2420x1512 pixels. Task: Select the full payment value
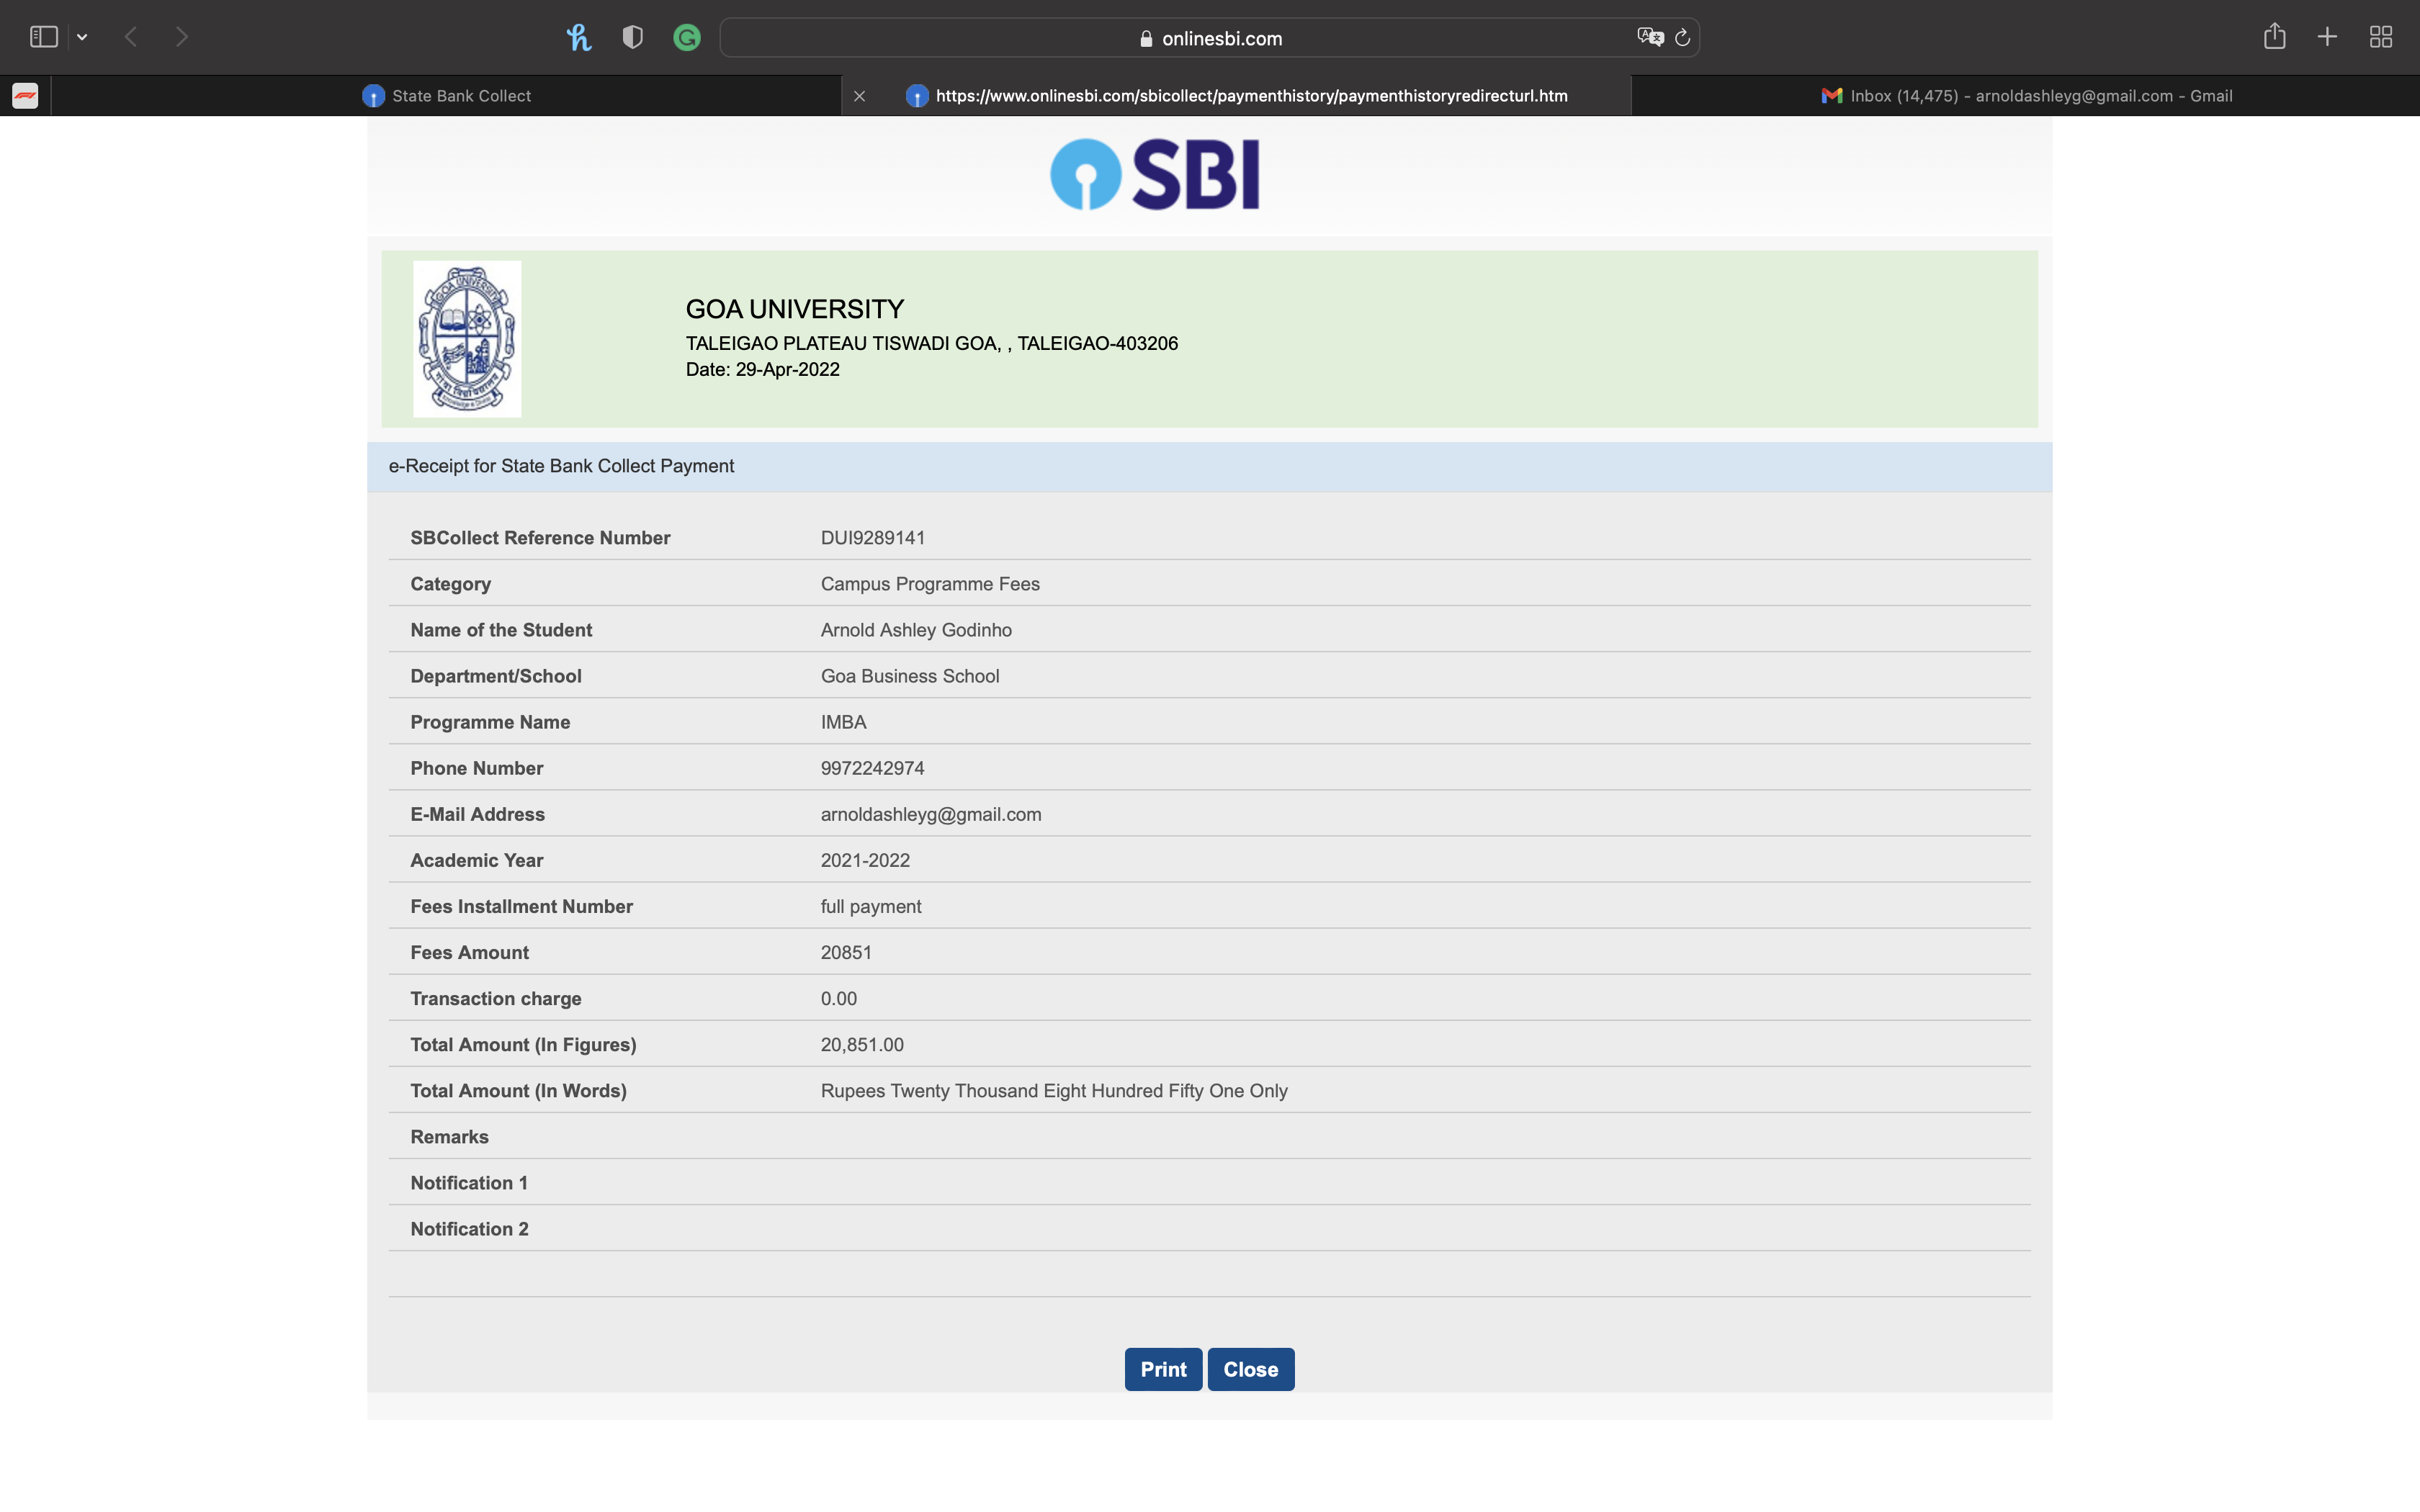point(871,906)
